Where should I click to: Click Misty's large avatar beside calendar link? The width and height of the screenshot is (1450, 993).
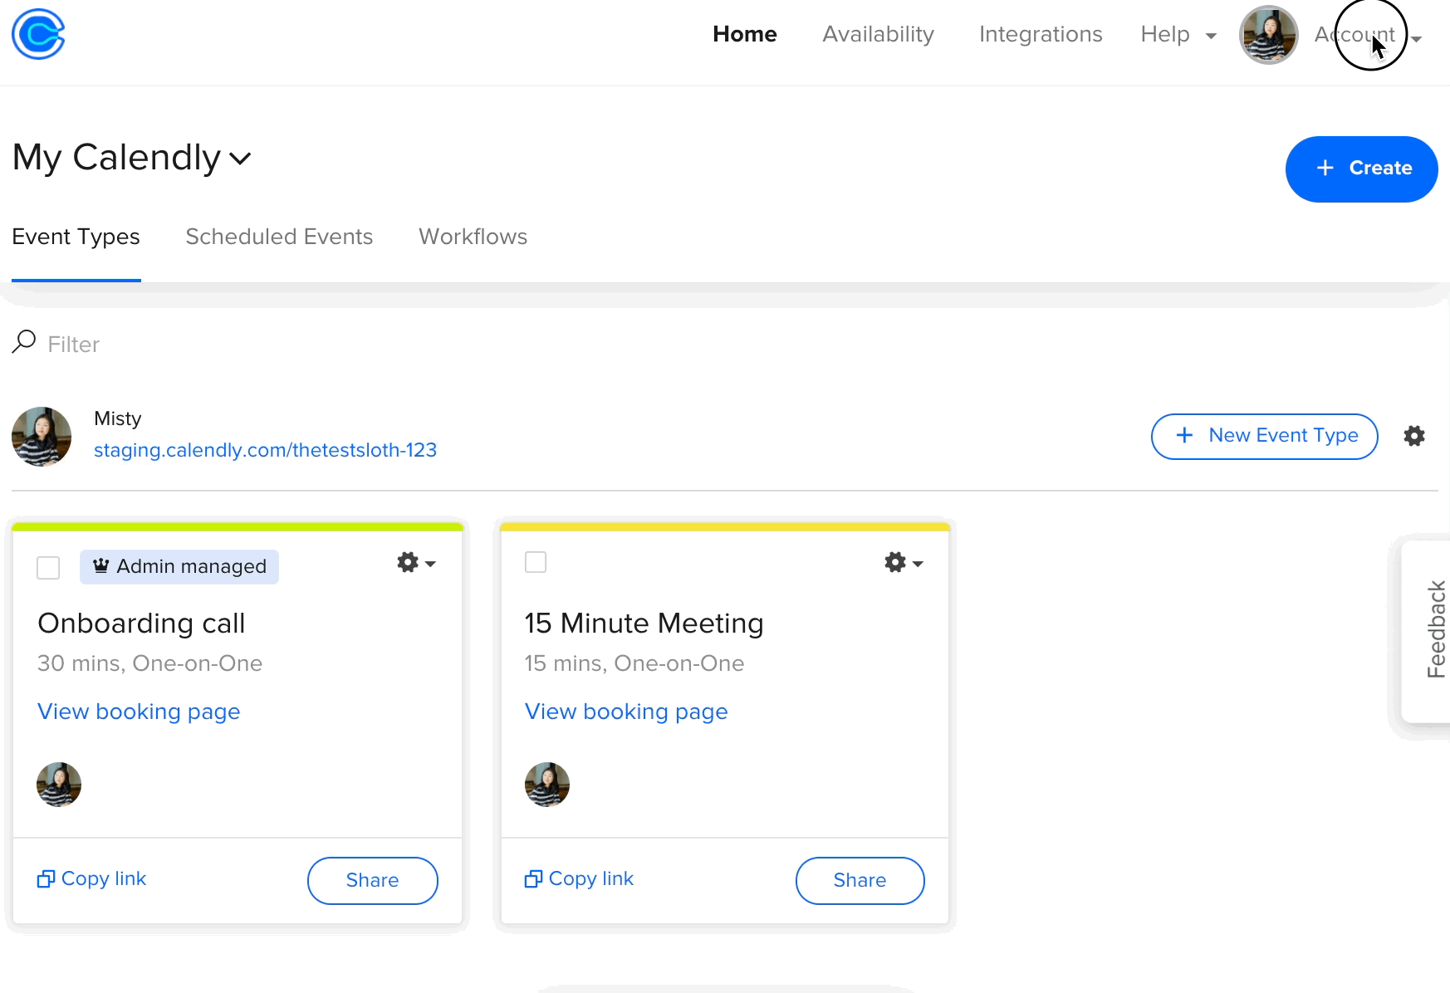point(42,437)
